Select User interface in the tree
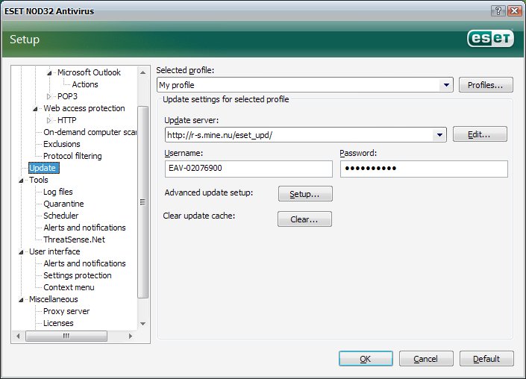The image size is (526, 379). coord(54,251)
